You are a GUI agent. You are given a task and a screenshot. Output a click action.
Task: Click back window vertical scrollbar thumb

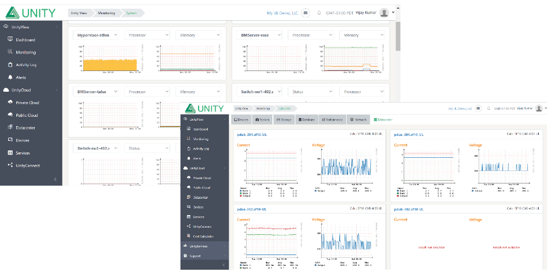coord(398,35)
